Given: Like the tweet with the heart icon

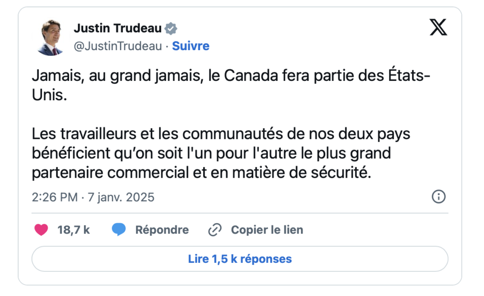Looking at the screenshot, I should click(x=42, y=230).
